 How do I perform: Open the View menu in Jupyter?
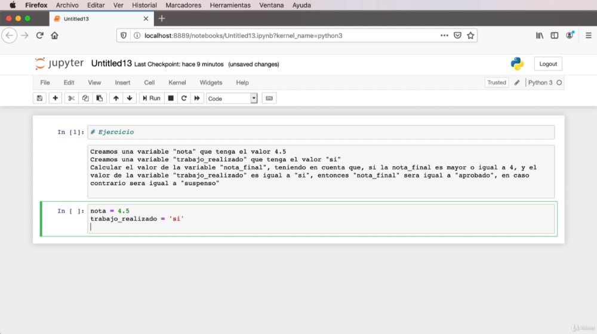(94, 82)
